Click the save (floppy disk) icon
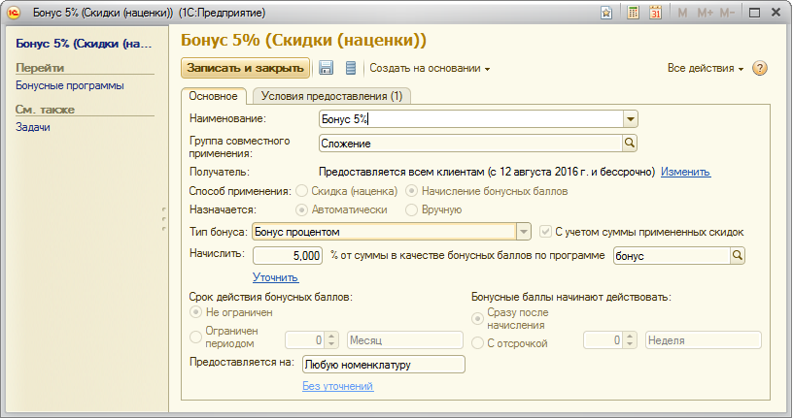 click(x=327, y=68)
